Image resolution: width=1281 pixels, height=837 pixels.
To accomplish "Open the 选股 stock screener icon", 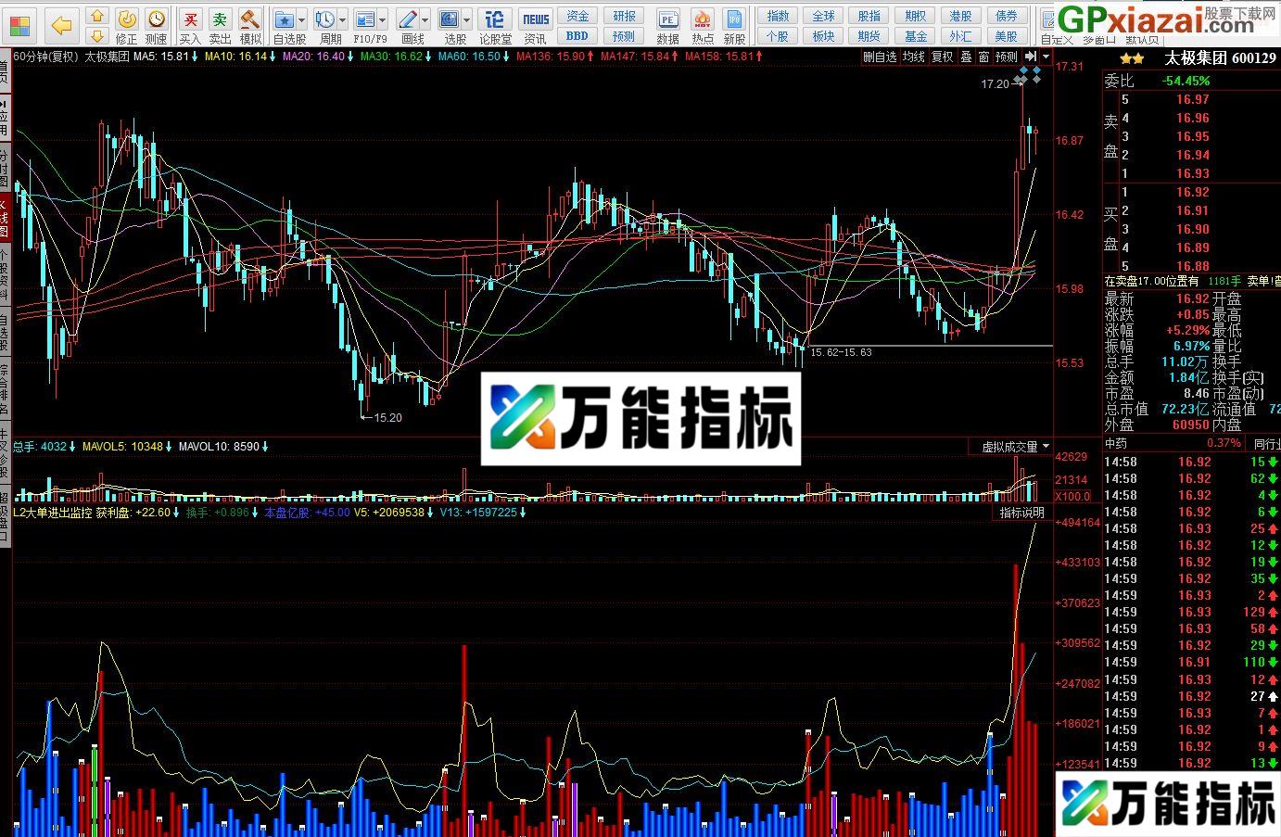I will [450, 19].
